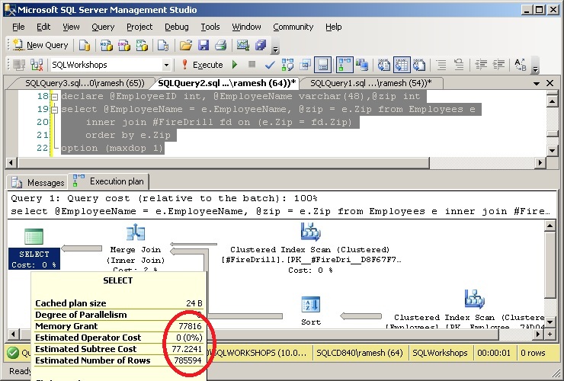Open the active files dropdown arrow
Viewport: 564px width, 381px height.
point(537,84)
